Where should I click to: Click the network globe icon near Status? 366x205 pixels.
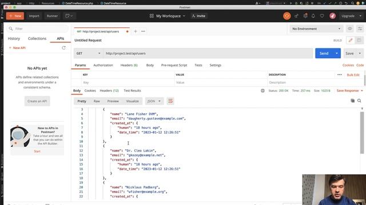coord(262,91)
